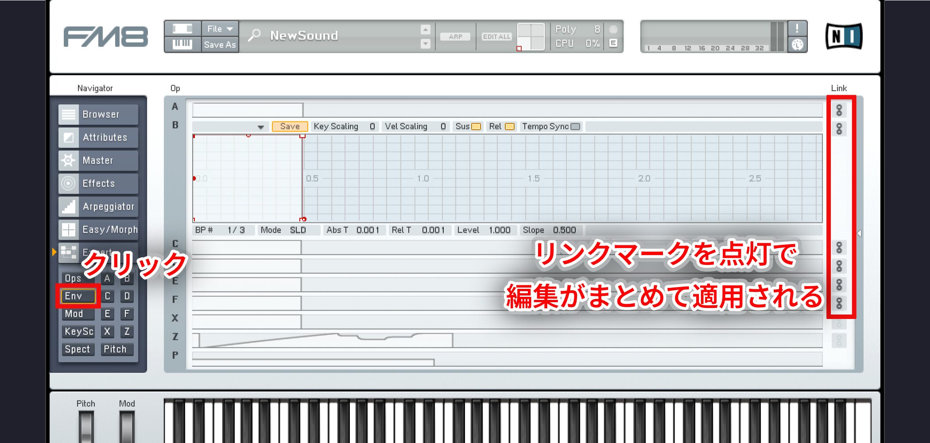Toggle link icon for operator X
The image size is (930, 443).
pos(839,324)
